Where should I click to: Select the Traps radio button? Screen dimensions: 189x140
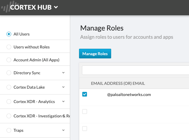9,130
